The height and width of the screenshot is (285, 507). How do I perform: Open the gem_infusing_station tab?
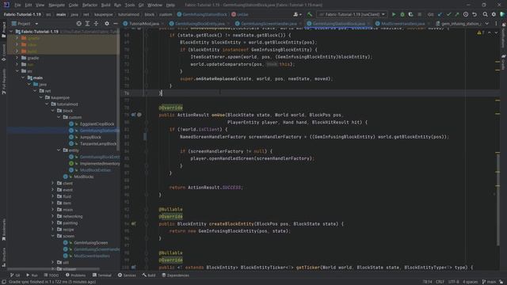(x=459, y=24)
